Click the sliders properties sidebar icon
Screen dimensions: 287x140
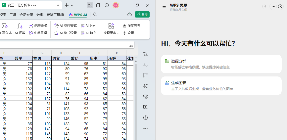[x=146, y=65]
